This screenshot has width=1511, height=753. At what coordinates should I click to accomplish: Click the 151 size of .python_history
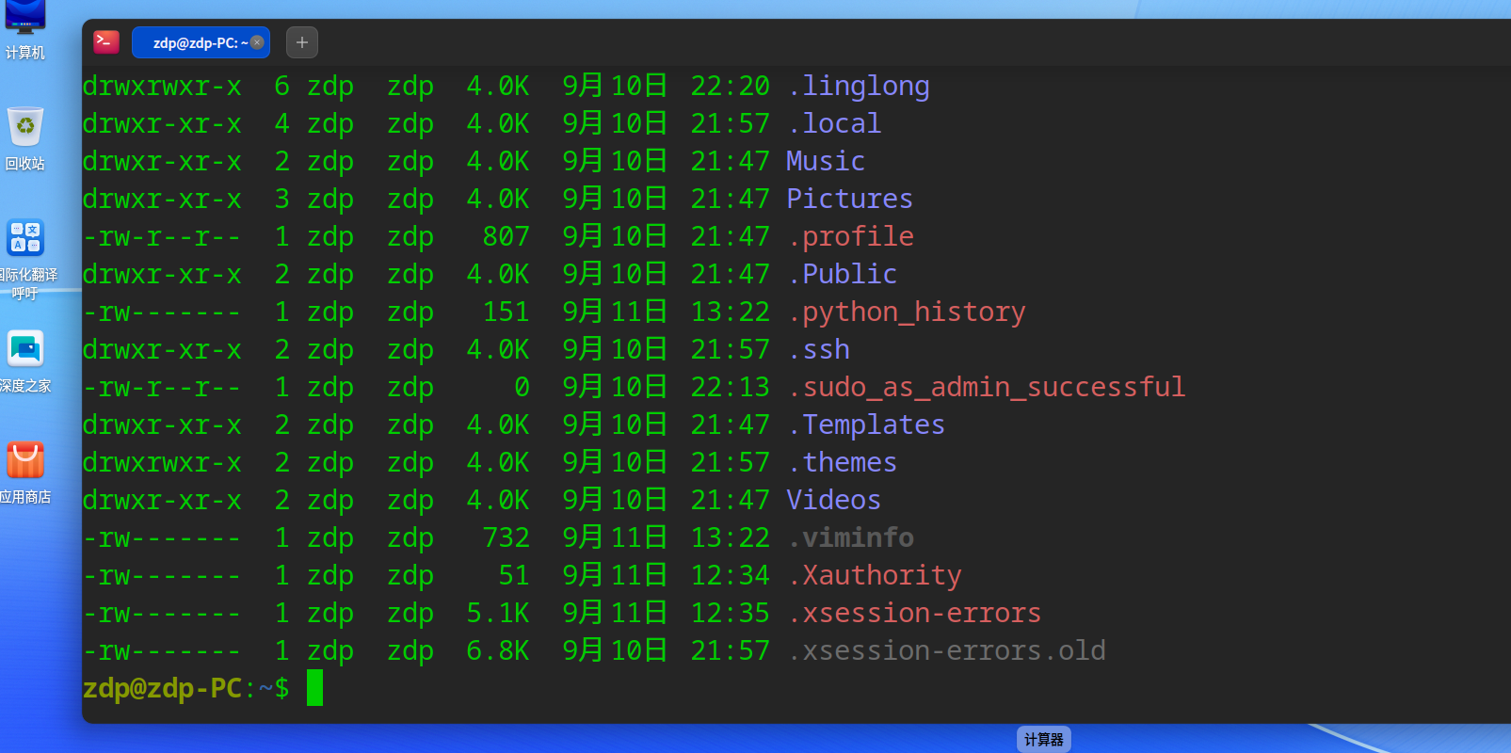506,312
